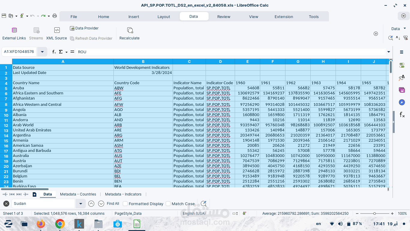Open the sidebar Navigator compass icon
Screen dimensions: 410x231
[402, 102]
